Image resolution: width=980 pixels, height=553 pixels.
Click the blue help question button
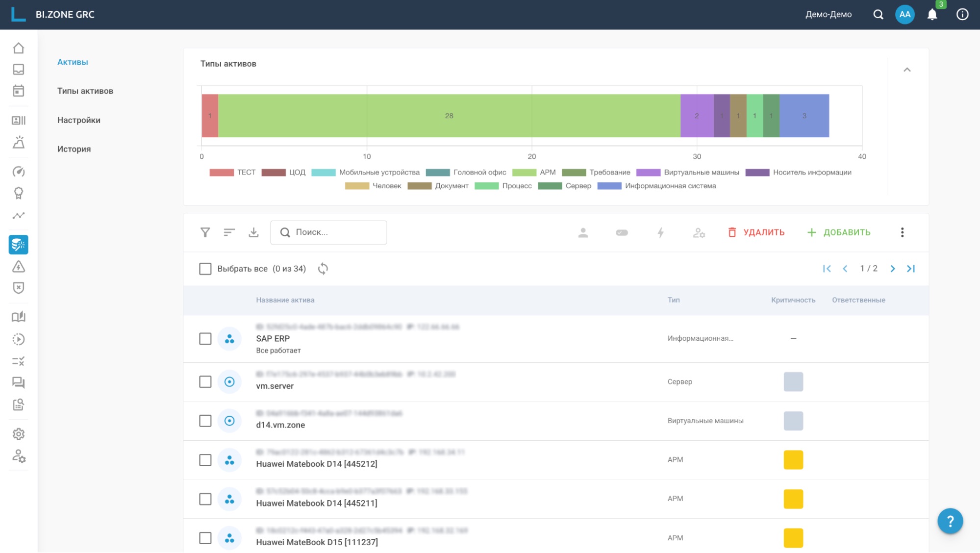pos(950,521)
